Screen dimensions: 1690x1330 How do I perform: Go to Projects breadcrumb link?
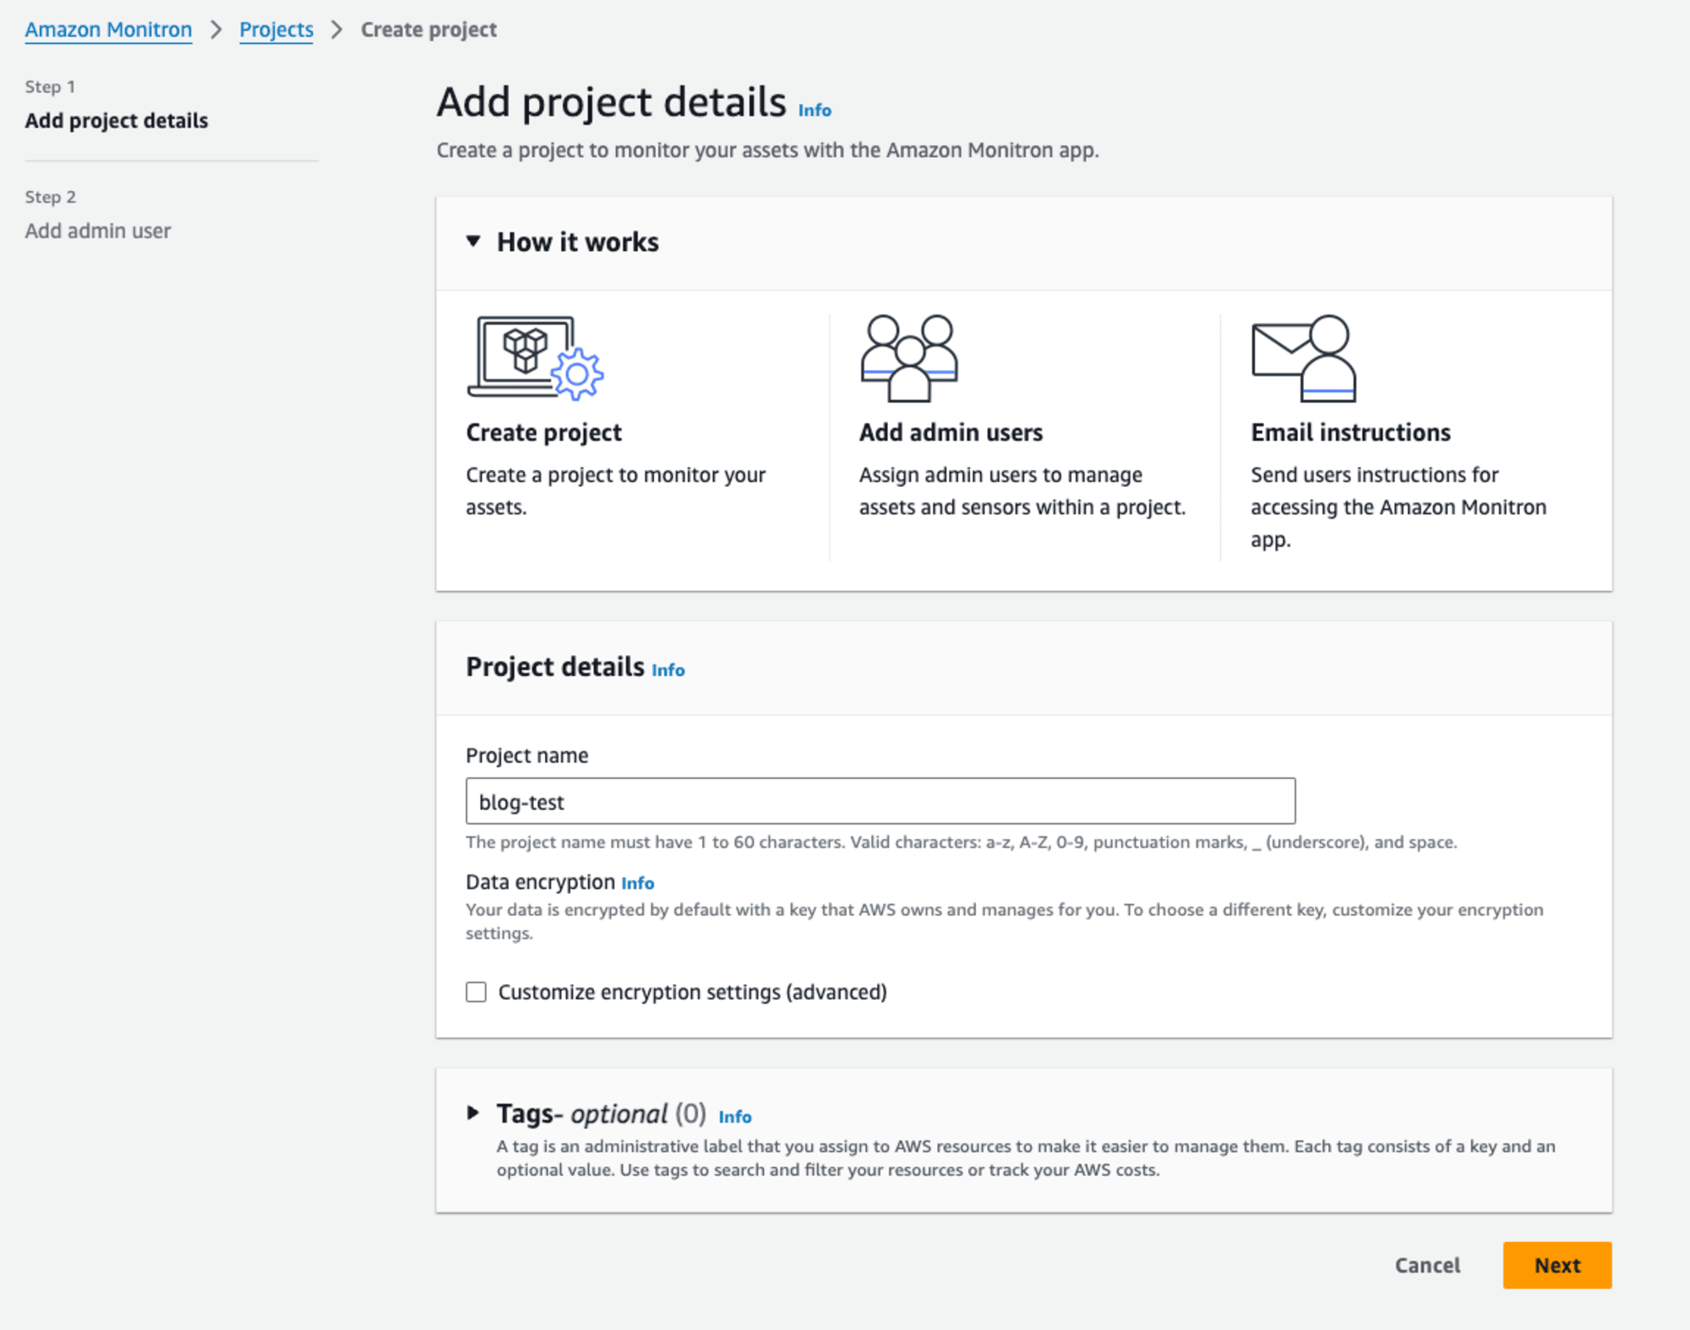click(x=276, y=30)
